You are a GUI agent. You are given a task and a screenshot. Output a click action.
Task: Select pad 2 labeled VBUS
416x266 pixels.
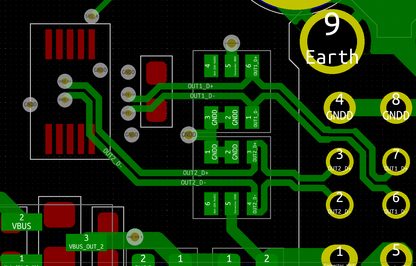click(x=22, y=222)
